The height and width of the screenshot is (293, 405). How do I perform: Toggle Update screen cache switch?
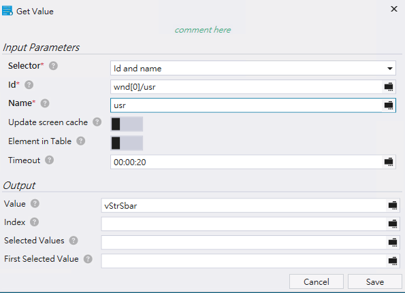click(127, 124)
